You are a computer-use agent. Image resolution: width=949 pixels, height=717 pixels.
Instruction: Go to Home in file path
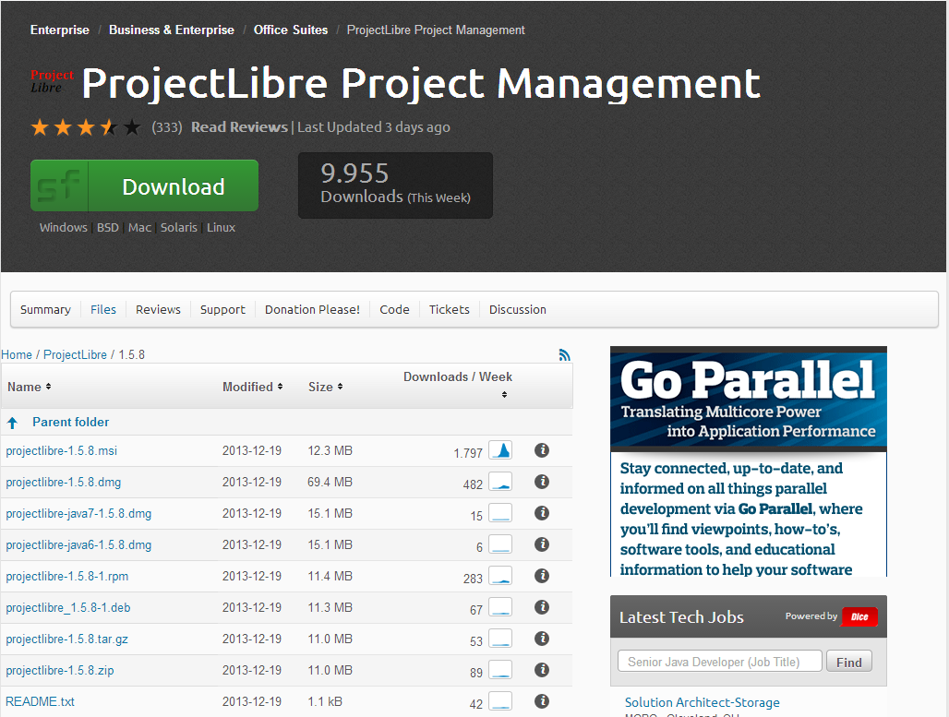coord(17,354)
